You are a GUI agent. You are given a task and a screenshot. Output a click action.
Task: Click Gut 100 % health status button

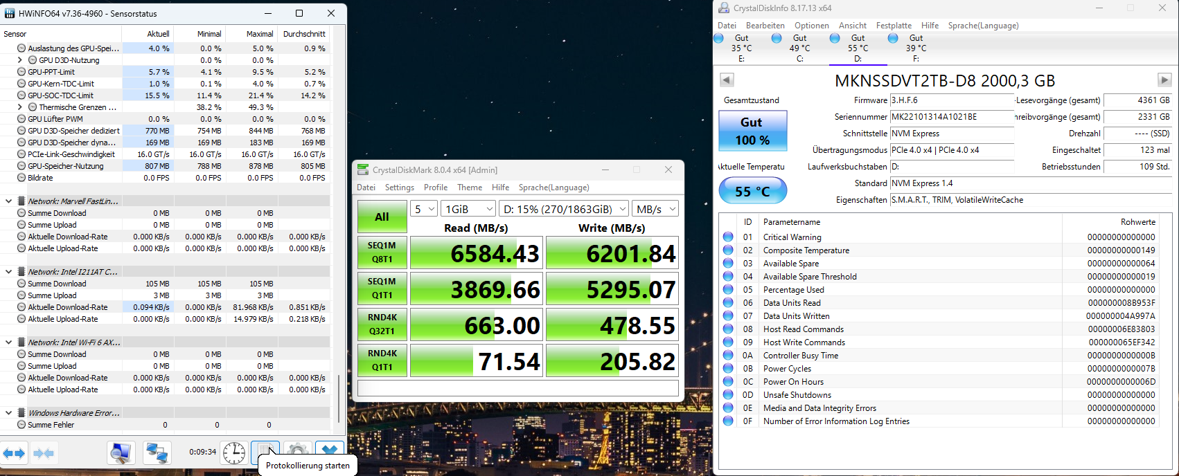point(752,131)
